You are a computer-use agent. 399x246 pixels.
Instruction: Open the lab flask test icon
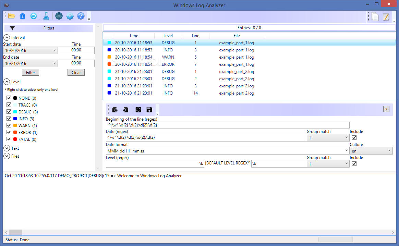(x=46, y=16)
